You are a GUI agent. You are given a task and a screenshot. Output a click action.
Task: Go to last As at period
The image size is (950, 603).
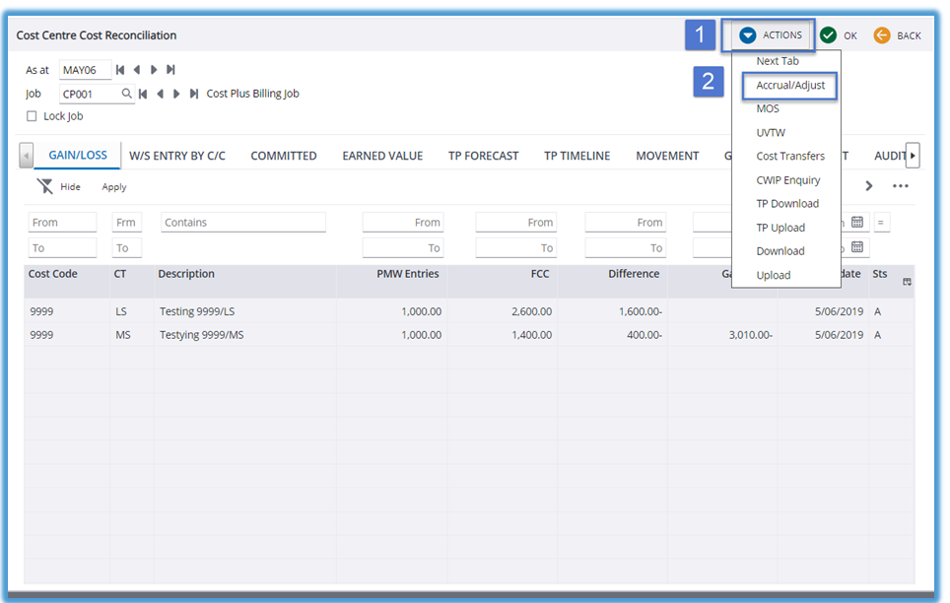[x=170, y=70]
